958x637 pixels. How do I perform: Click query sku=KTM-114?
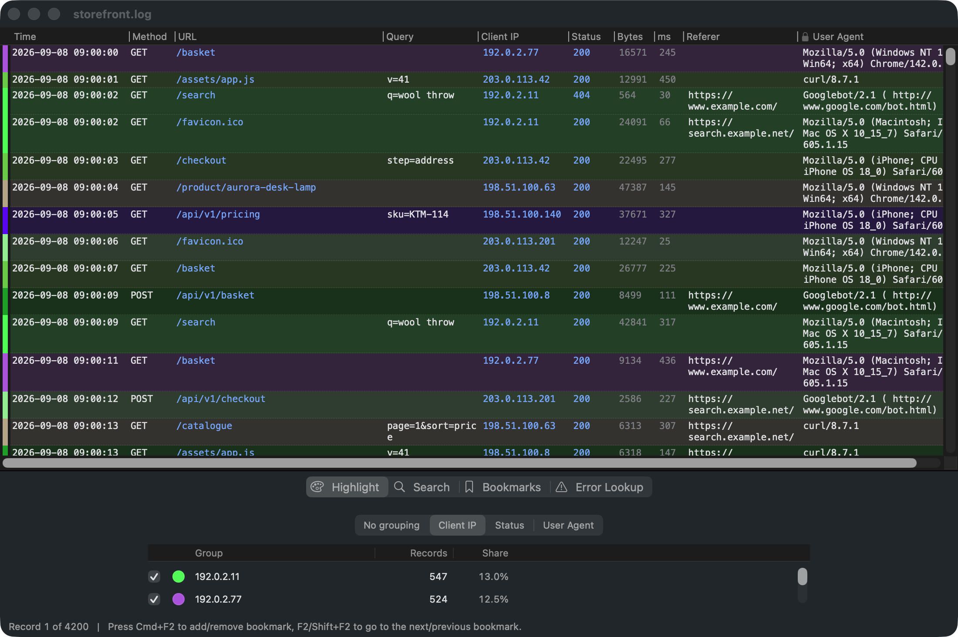click(x=418, y=215)
